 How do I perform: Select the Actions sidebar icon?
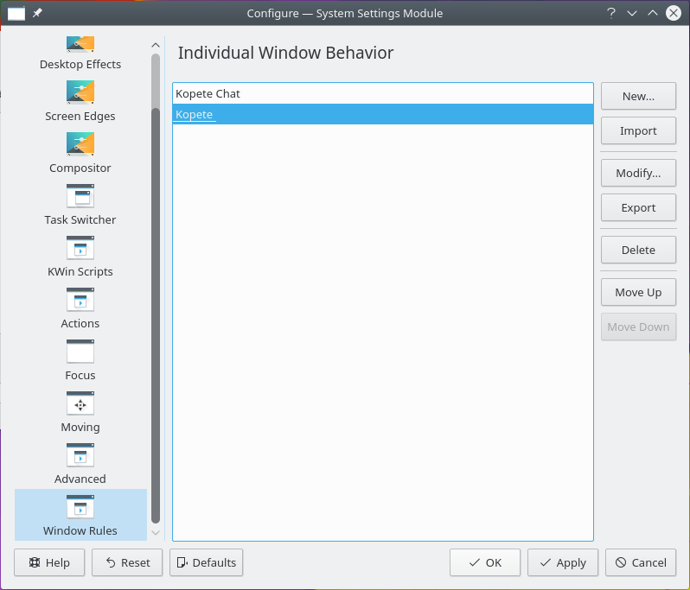(80, 300)
